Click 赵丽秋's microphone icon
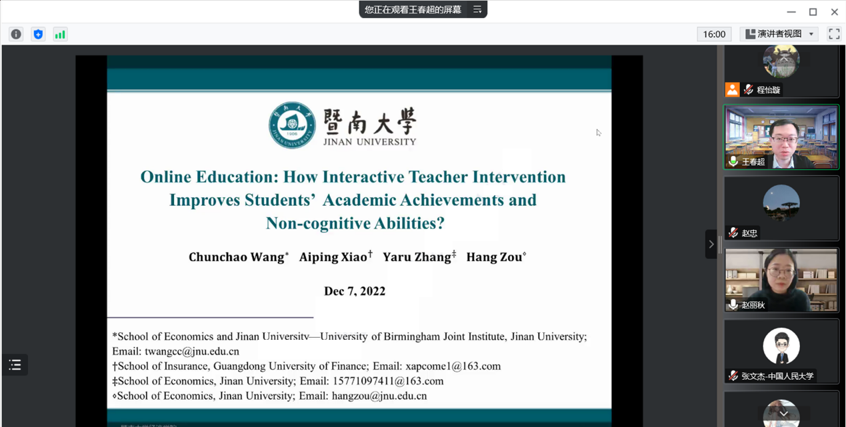The height and width of the screenshot is (427, 846). pos(733,305)
